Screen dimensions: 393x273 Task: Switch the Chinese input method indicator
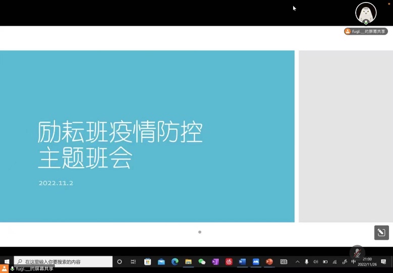tap(353, 262)
